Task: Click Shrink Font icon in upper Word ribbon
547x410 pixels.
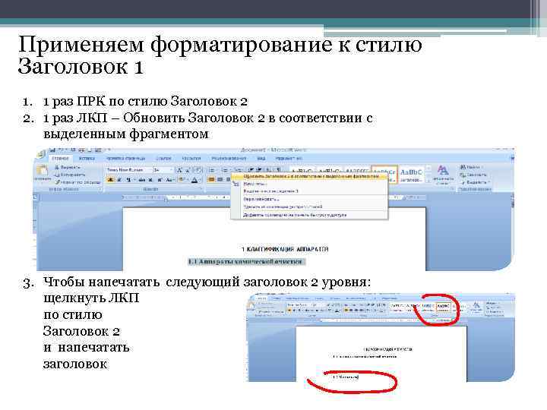Action: (x=188, y=170)
